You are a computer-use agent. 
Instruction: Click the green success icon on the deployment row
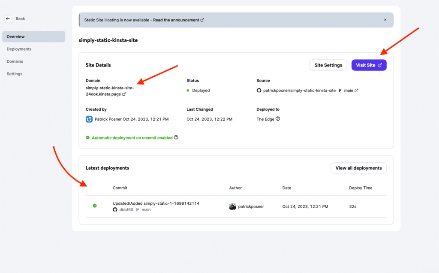(x=95, y=206)
